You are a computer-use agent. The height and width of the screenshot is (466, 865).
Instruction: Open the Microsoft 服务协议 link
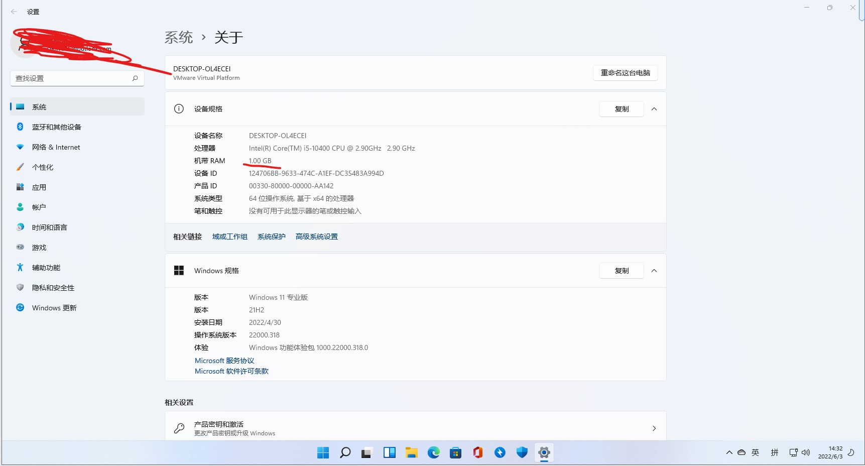pyautogui.click(x=224, y=361)
